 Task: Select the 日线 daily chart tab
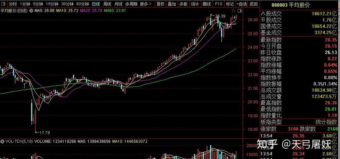pos(96,4)
